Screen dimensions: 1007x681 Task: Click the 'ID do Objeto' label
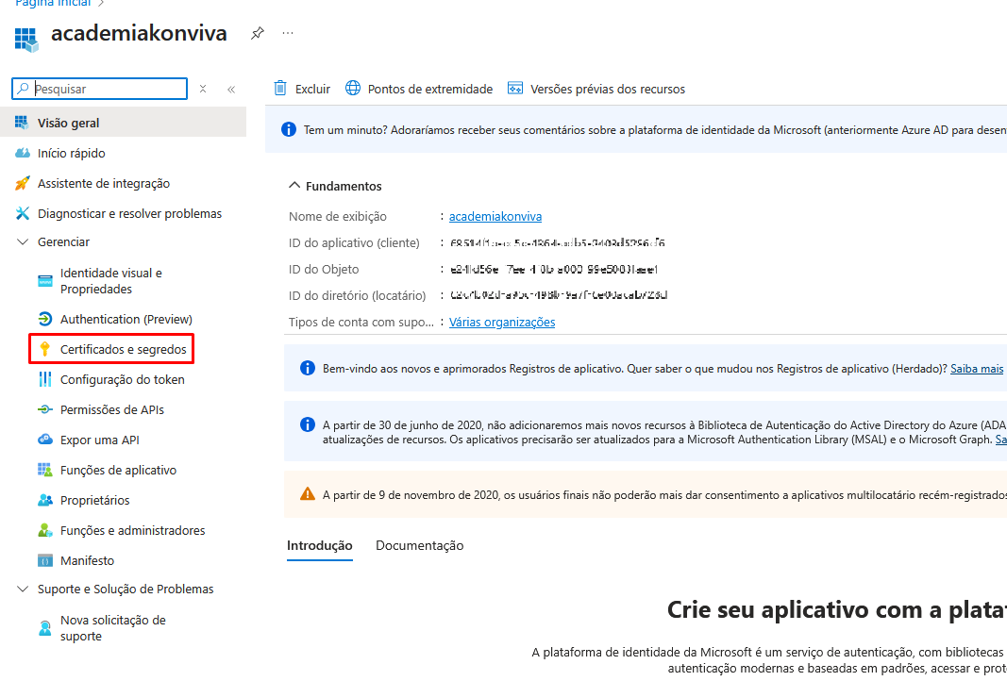[324, 269]
